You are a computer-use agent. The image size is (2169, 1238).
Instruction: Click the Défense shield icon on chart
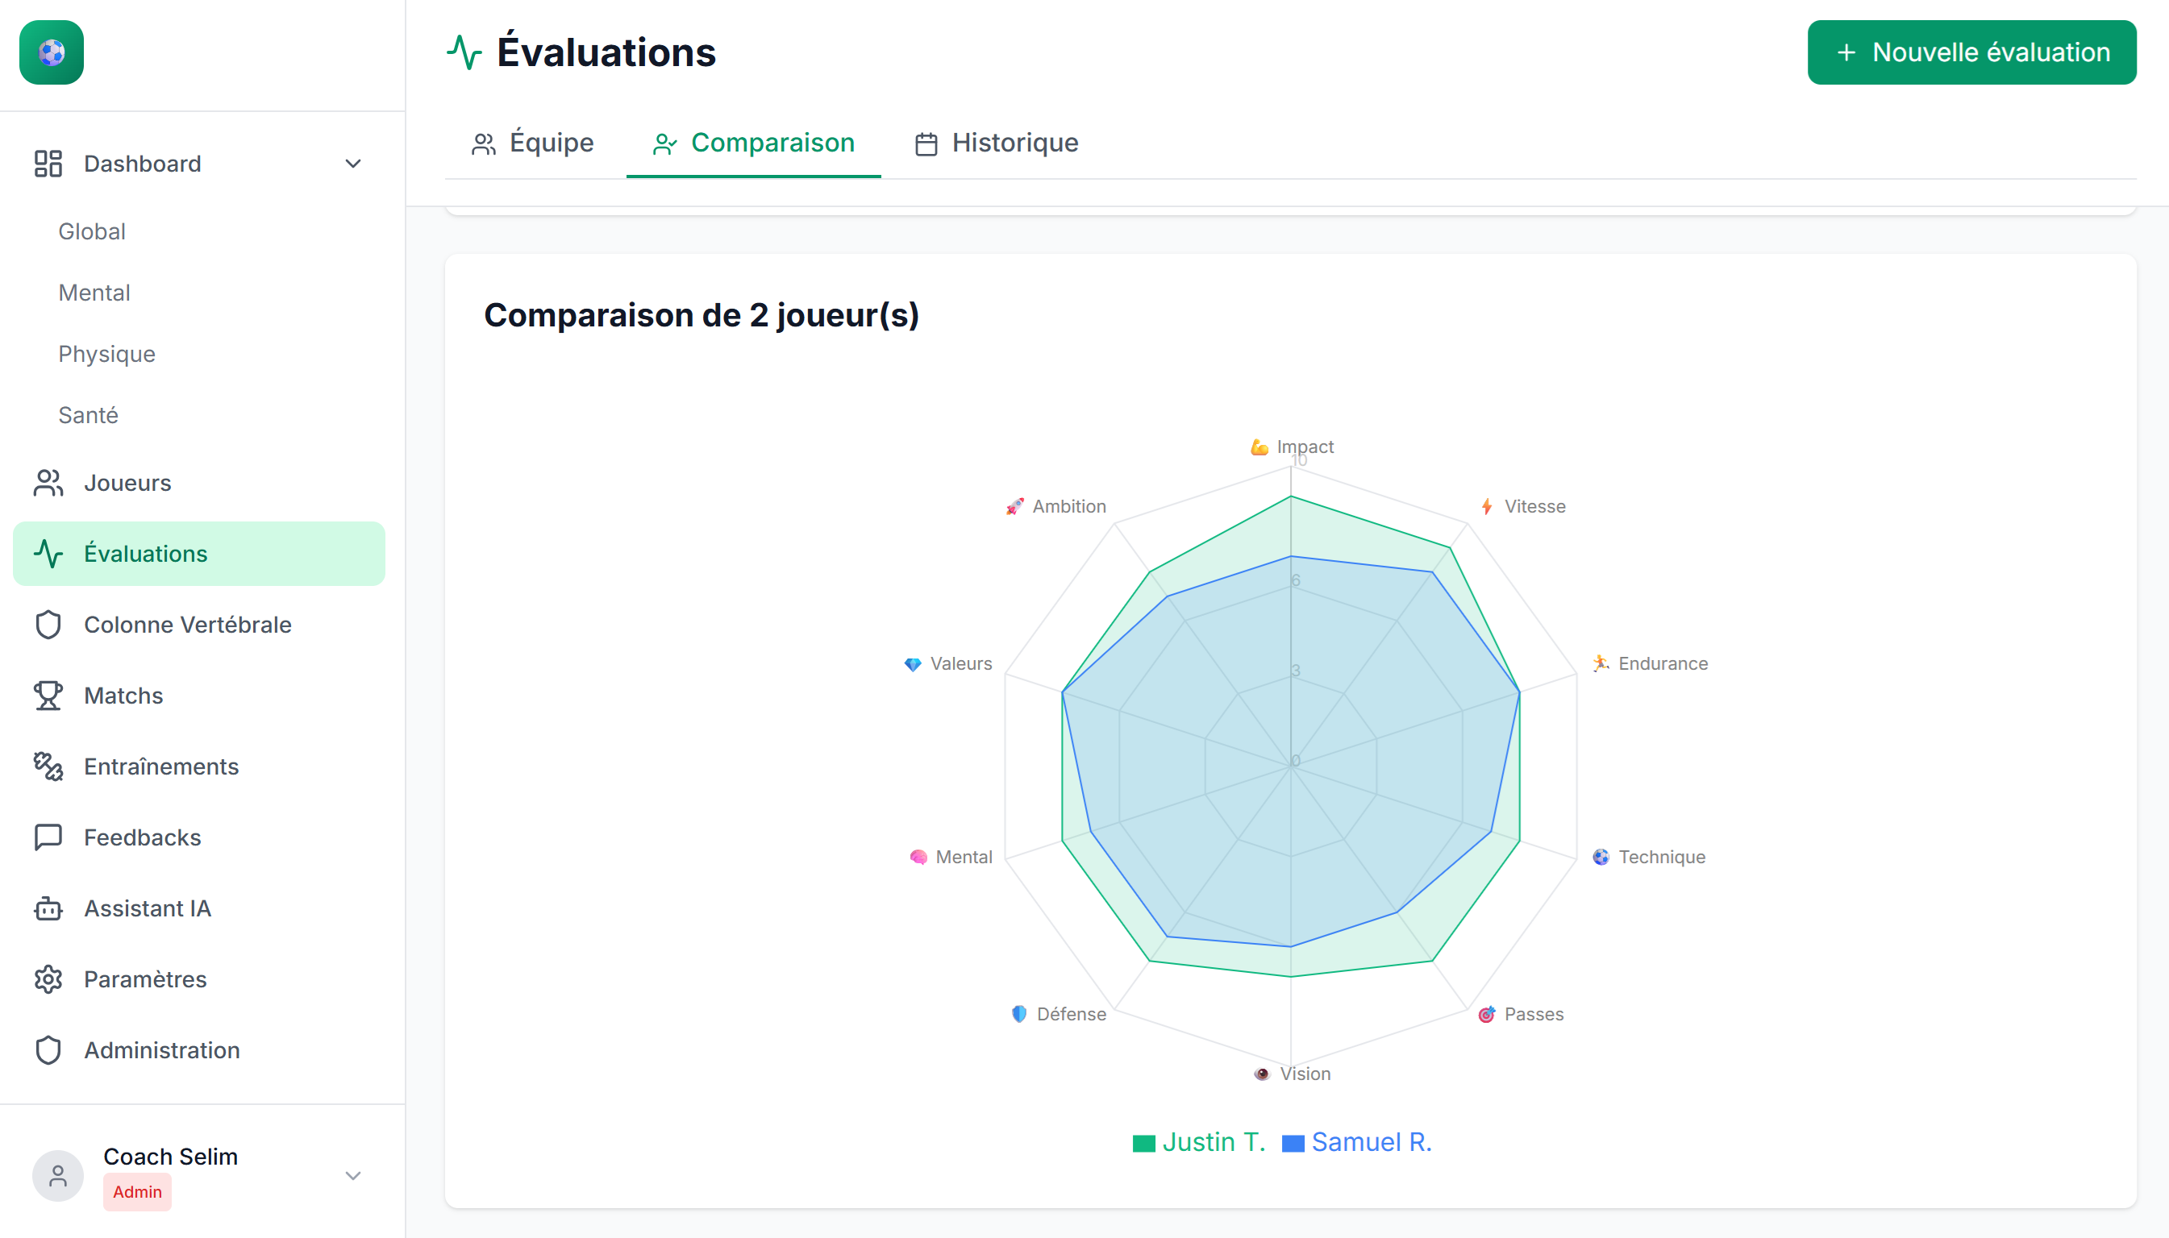[1019, 1015]
